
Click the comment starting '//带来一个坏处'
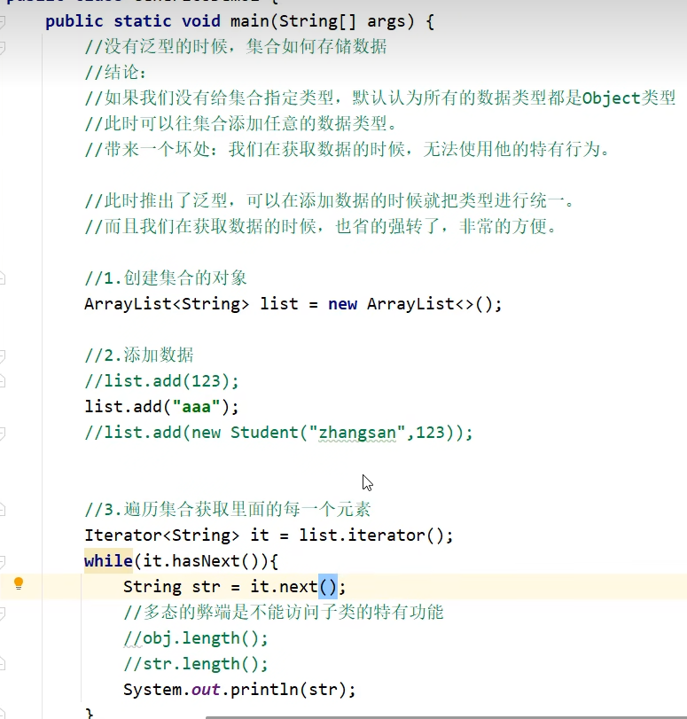347,150
